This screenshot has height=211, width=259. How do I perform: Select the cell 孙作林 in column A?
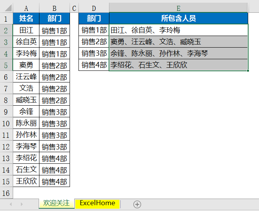coord(26,135)
